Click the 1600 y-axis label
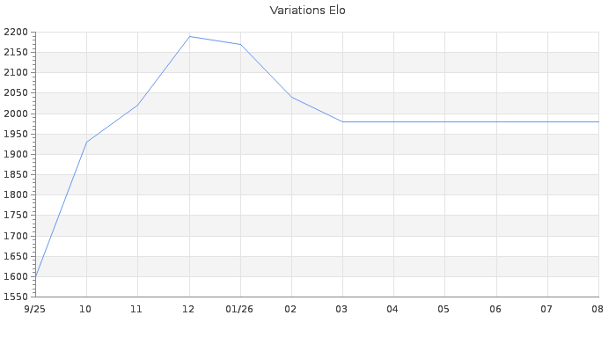The image size is (616, 352). [x=16, y=276]
